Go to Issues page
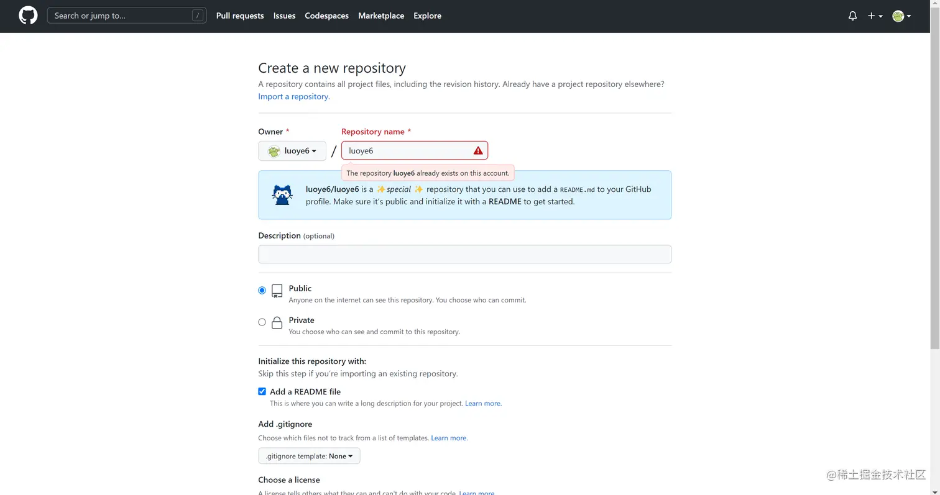Image resolution: width=940 pixels, height=495 pixels. click(284, 16)
